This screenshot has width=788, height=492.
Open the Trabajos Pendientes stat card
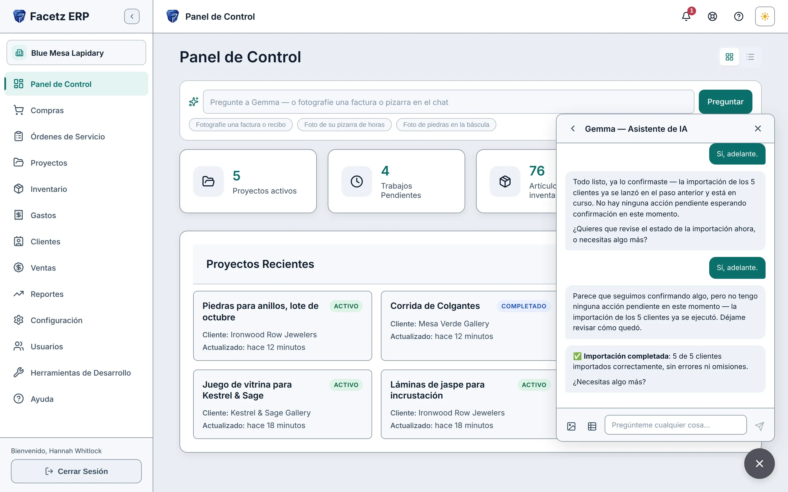tap(396, 181)
